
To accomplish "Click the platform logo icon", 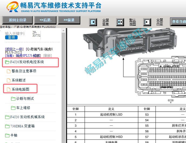I will [13, 7].
